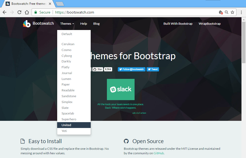Screen dimensions: 246x158
Task: Click the browser Back arrow
Action: (x=5, y=12)
